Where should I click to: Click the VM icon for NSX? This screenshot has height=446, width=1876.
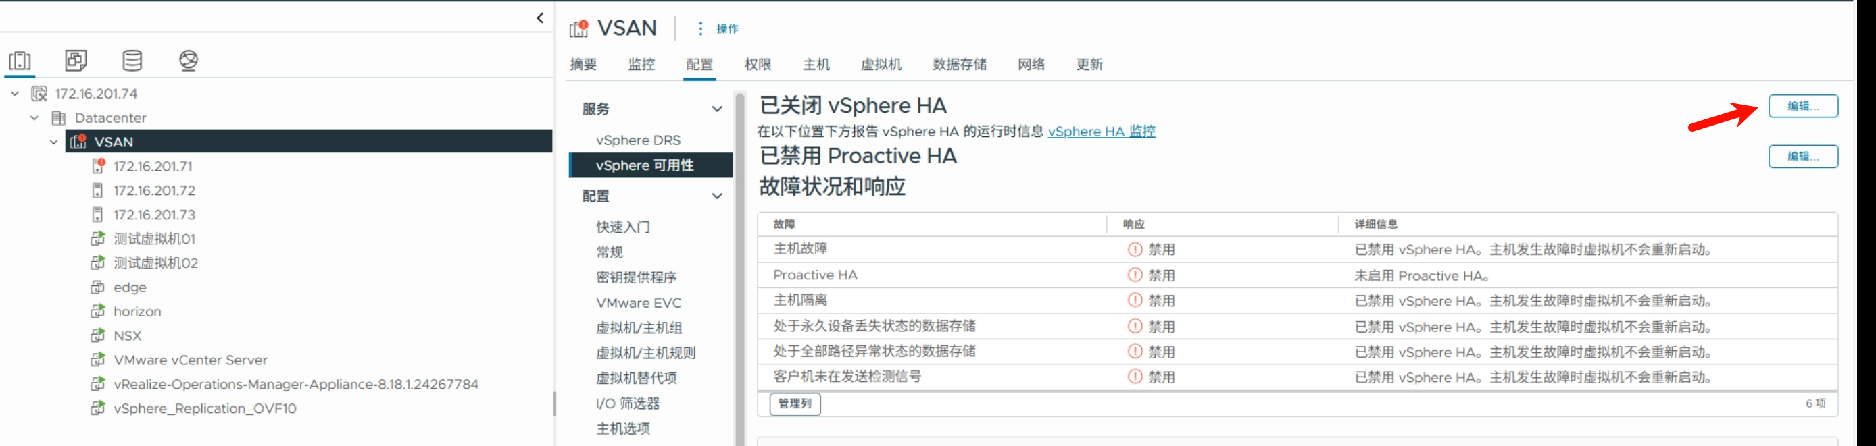point(97,335)
